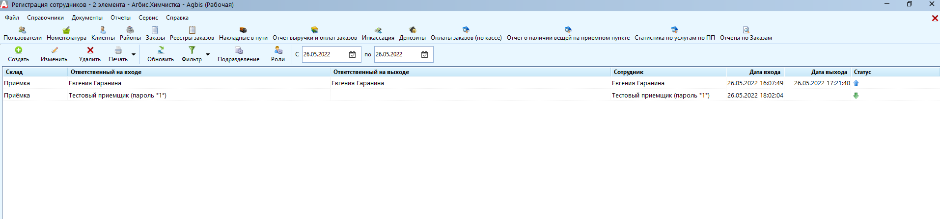Open the Справка menu

[x=177, y=18]
